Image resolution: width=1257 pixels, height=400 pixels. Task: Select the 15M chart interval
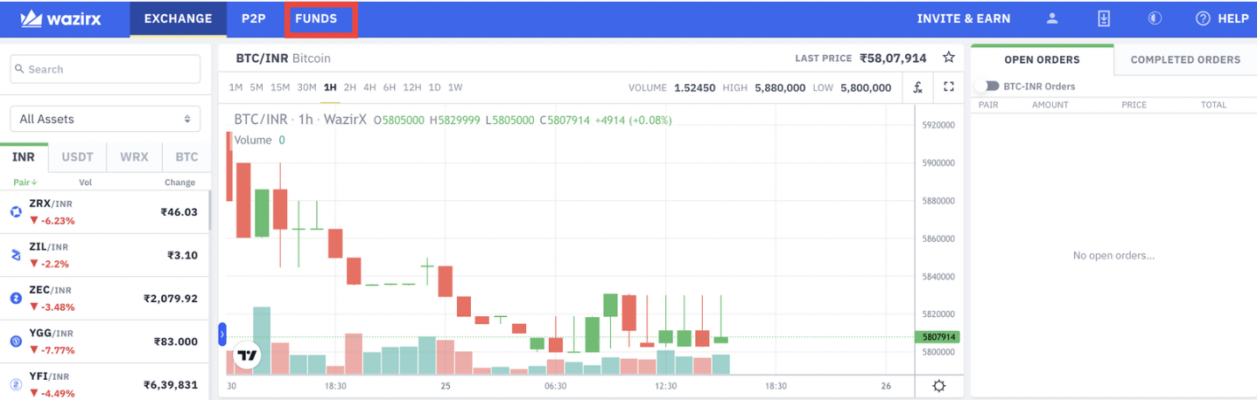pyautogui.click(x=280, y=87)
